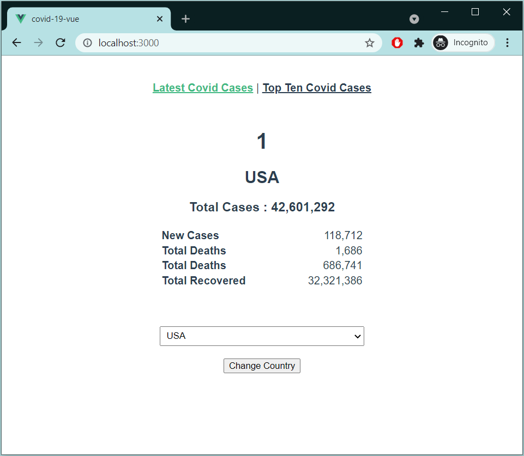Open the Top Ten Covid Cases link
The image size is (524, 456).
(x=317, y=88)
